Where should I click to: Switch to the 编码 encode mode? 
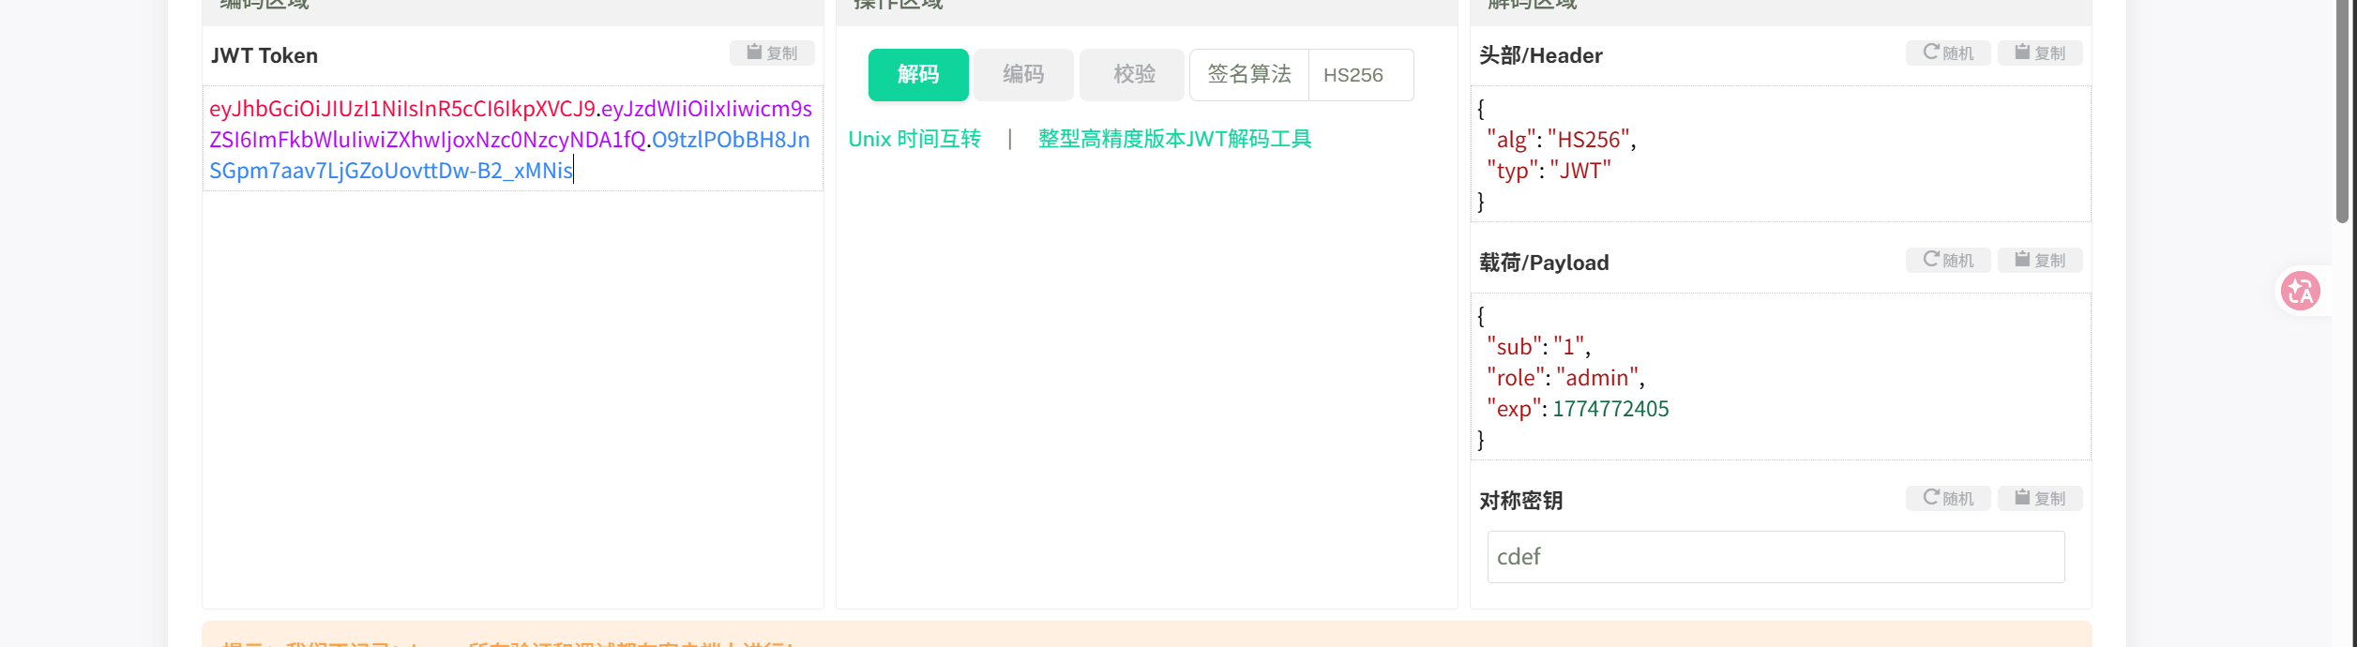point(1022,75)
